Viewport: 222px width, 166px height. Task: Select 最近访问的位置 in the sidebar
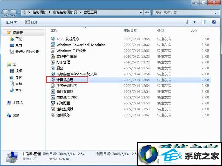click(27, 52)
